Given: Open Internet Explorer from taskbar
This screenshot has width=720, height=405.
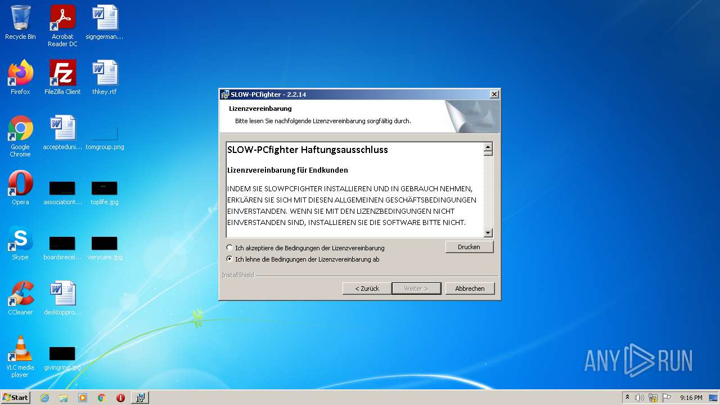Looking at the screenshot, I should (44, 398).
